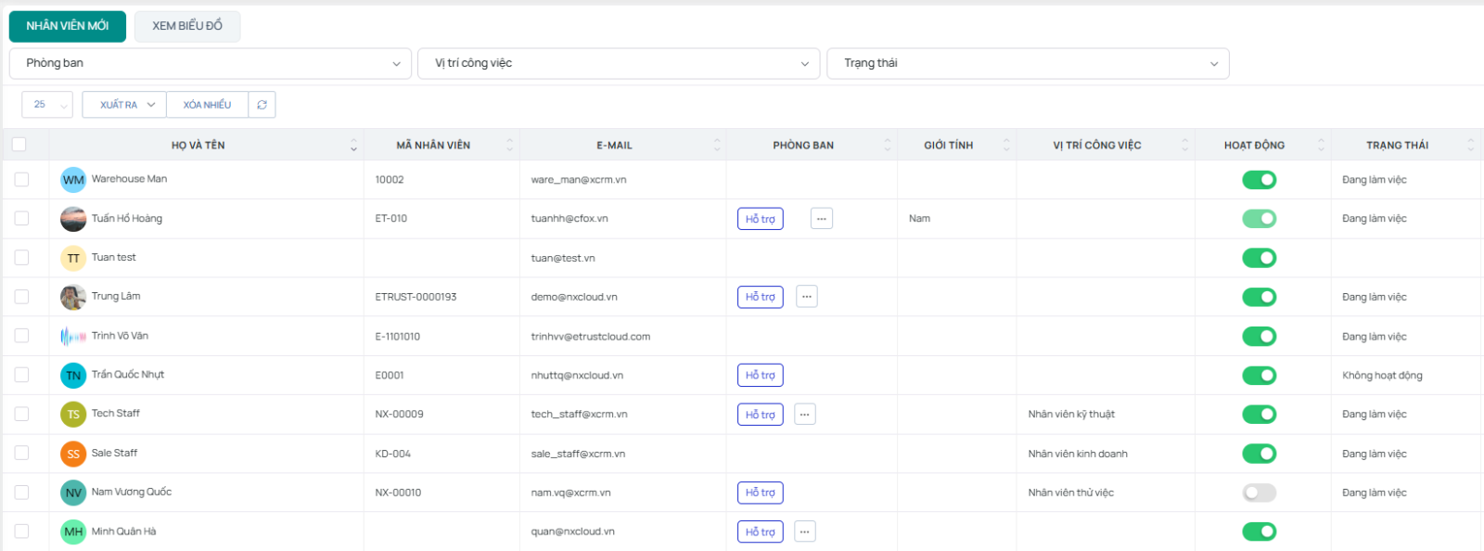Click the sort icon in HỌ VÀ TÊN column header
Viewport: 1484px width, 551px height.
click(x=353, y=146)
